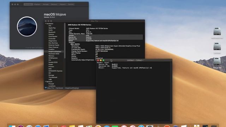Select Printers in the Hardware list

click(x=51, y=67)
